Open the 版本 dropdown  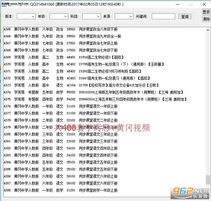26,16
